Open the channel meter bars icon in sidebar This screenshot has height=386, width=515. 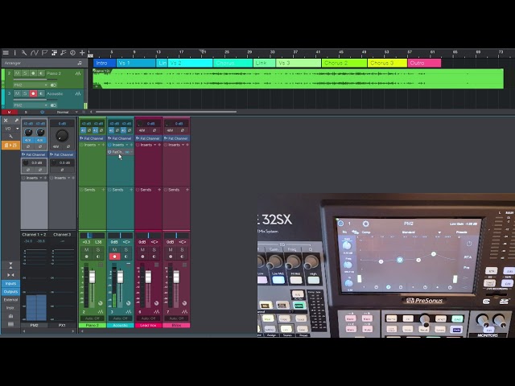[10, 316]
